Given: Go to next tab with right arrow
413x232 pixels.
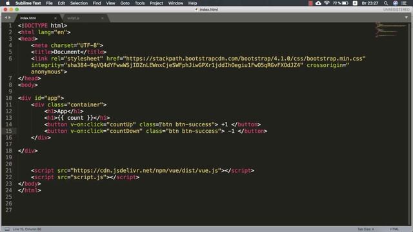Looking at the screenshot, I should point(10,17).
